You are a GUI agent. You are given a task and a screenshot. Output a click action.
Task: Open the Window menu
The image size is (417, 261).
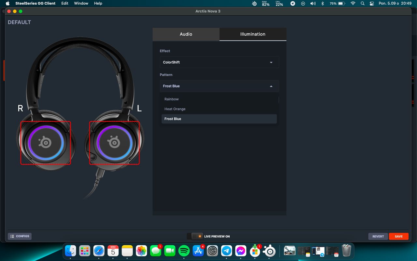click(x=81, y=3)
